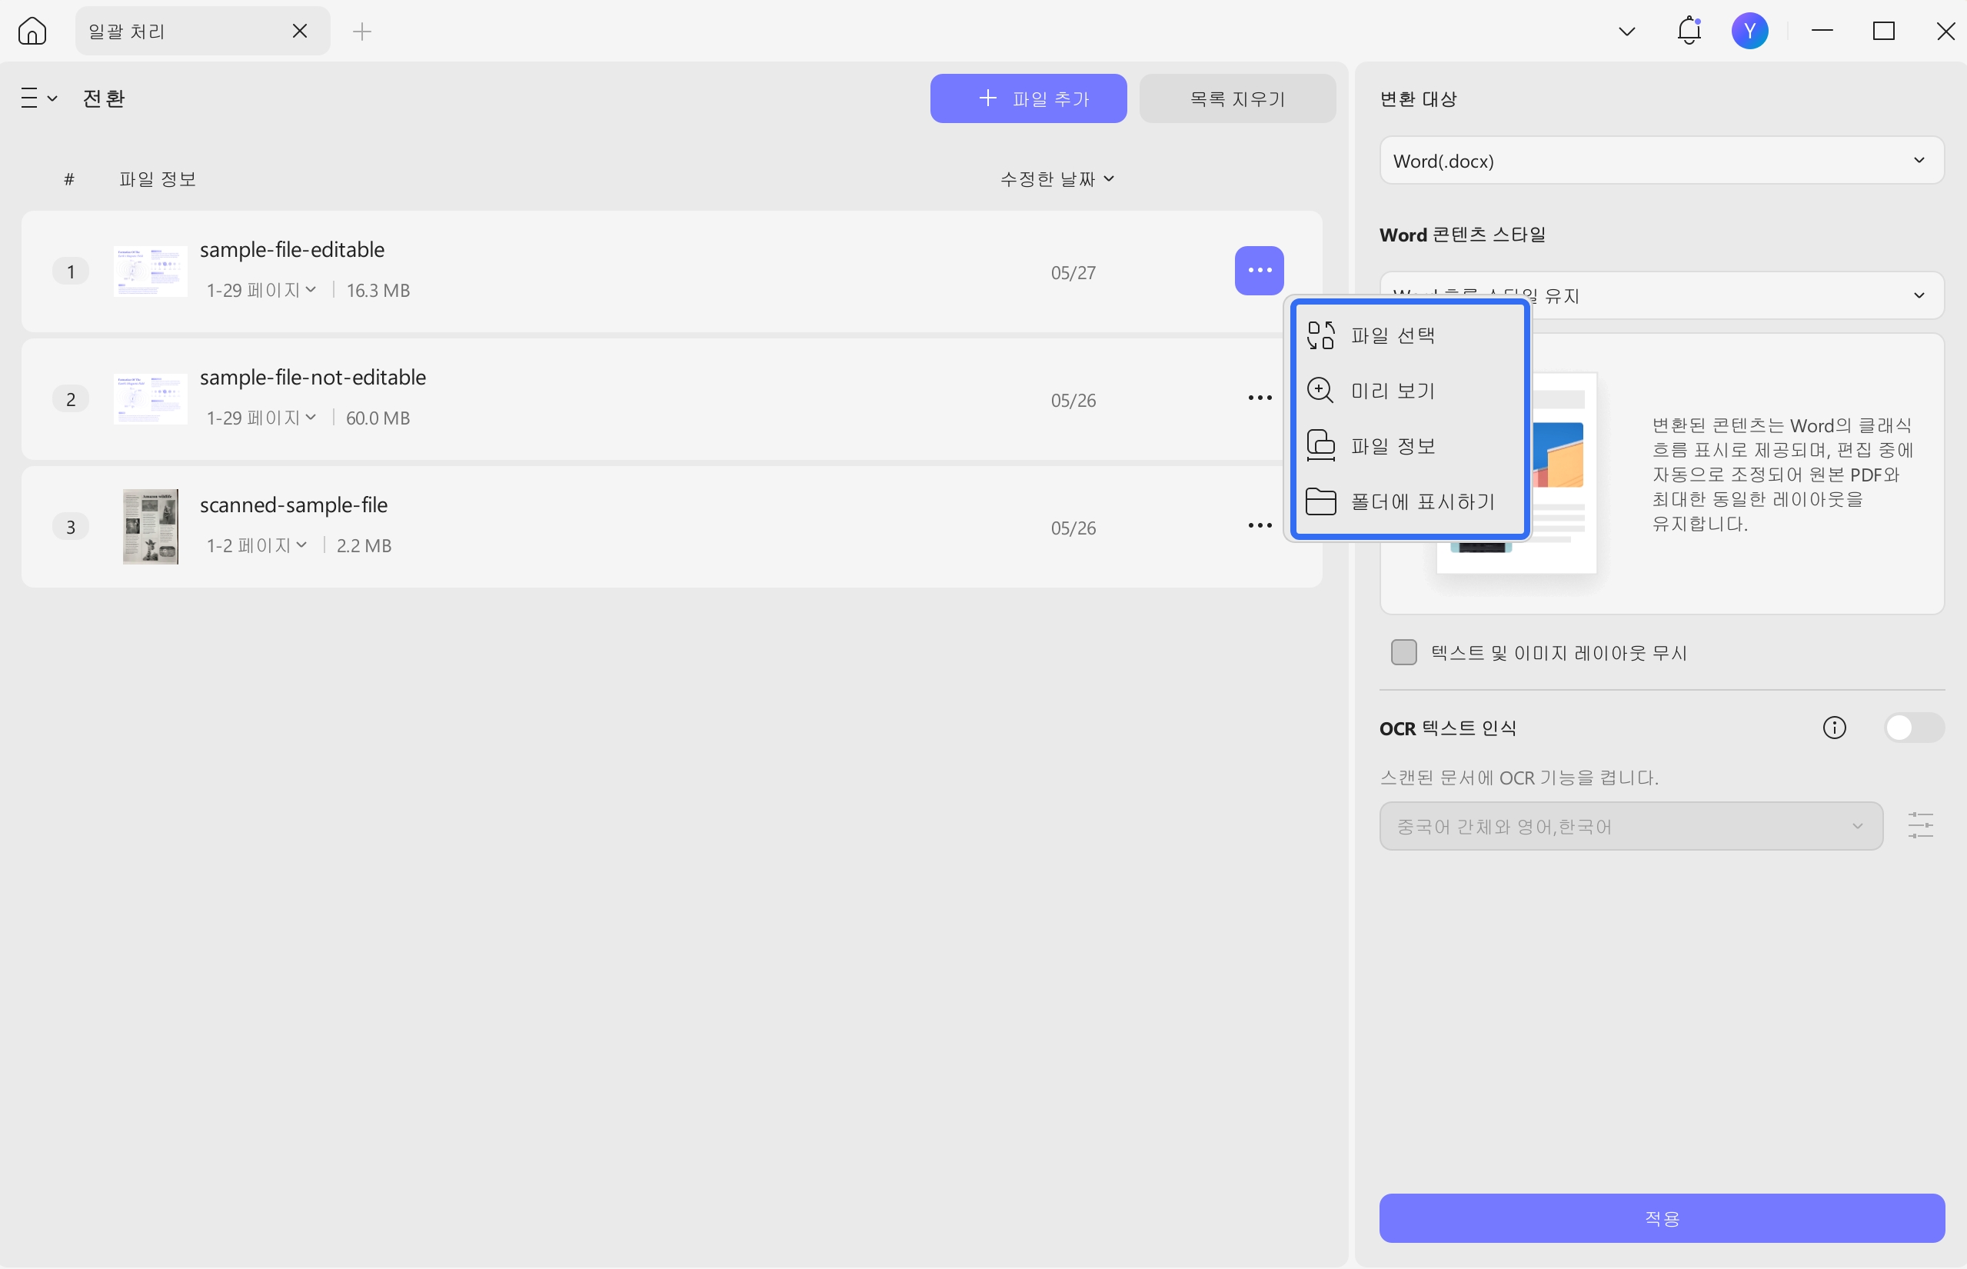Show OCR info tooltip icon
The image size is (1967, 1269).
click(1833, 728)
